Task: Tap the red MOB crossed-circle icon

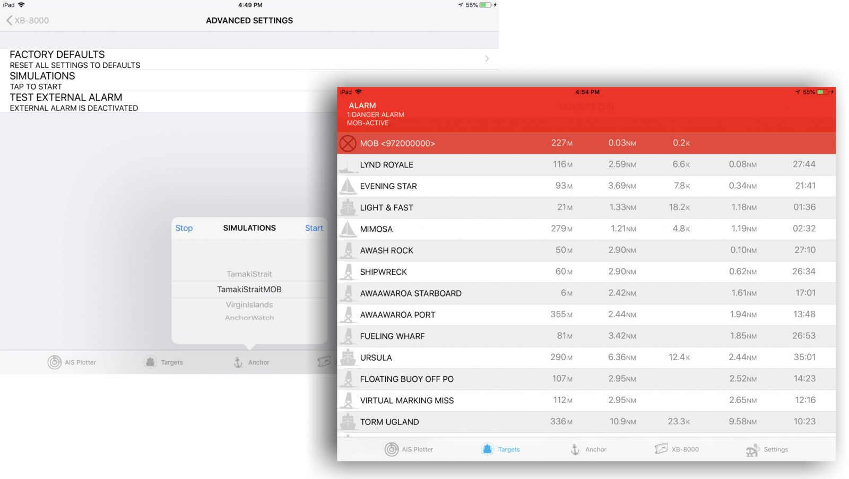Action: click(349, 143)
